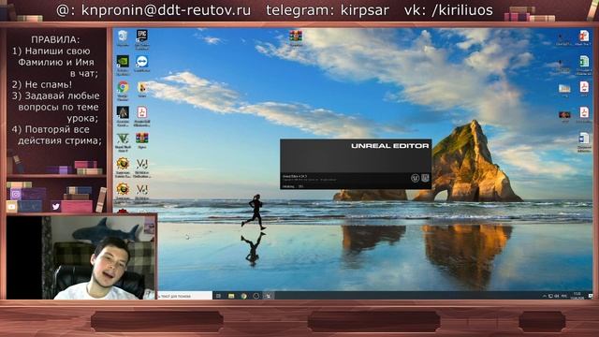
Task: Select the TeamViewer desktop shortcut
Action: tap(142, 63)
